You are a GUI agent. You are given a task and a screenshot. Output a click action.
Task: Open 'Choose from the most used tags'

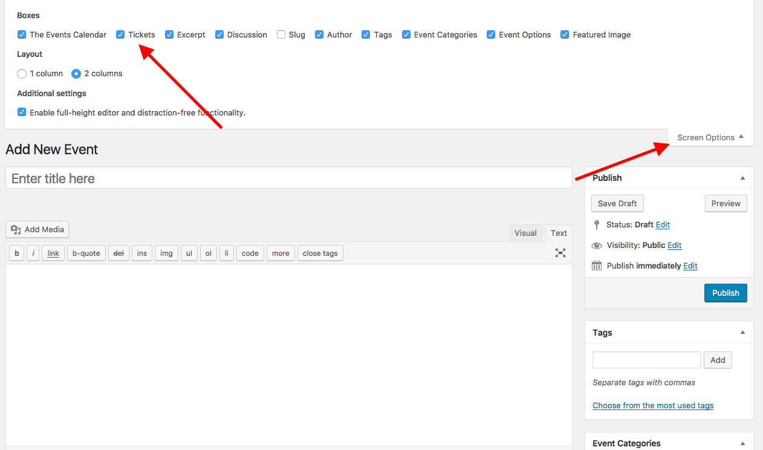652,405
